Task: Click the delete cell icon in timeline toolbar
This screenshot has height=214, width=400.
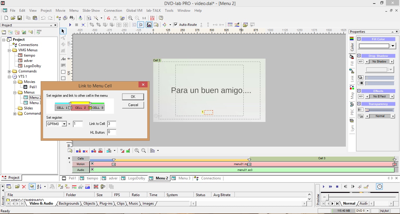Action: 85,151
